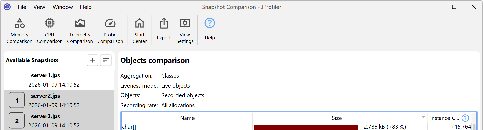483x130 pixels.
Task: Toggle selection number 1 for server2.jps
Action: [17, 100]
